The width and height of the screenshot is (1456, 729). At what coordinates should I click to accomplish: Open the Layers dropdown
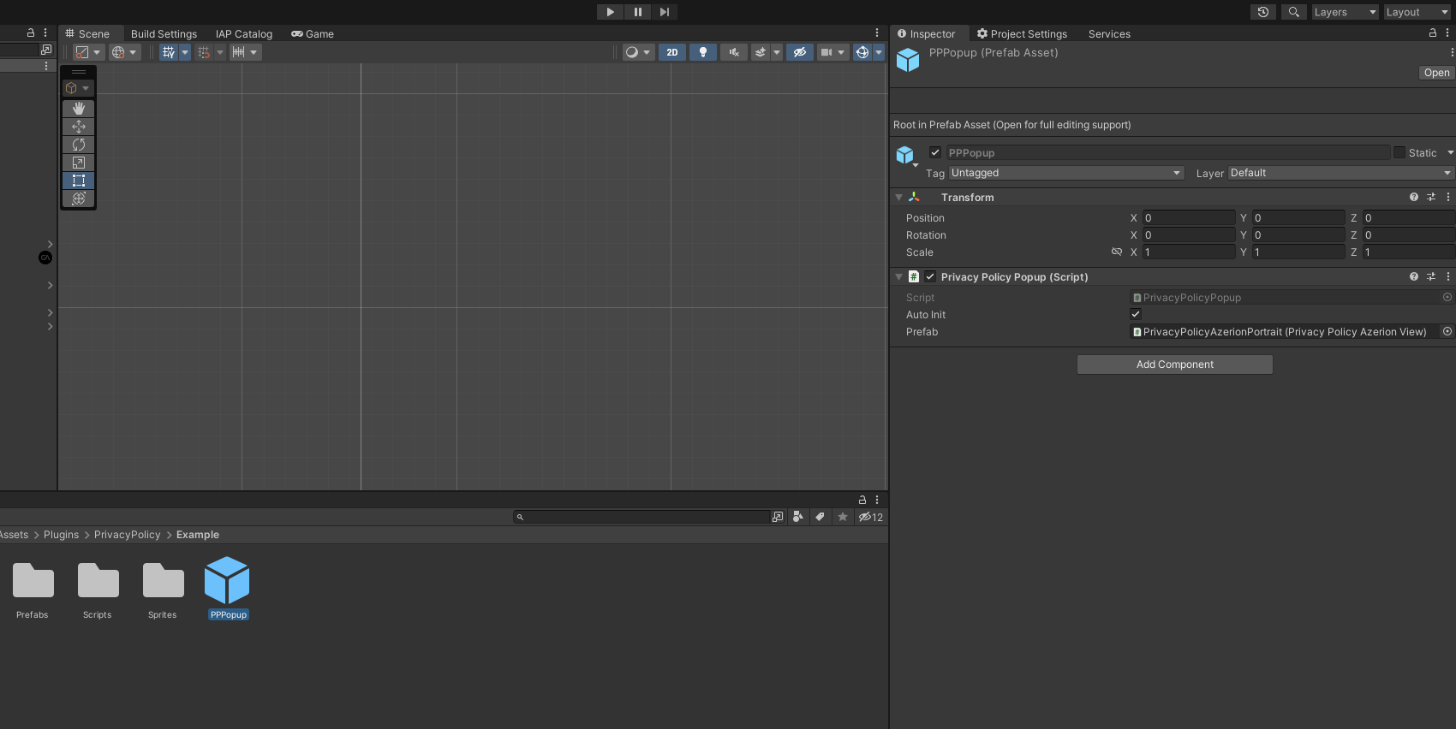point(1346,12)
